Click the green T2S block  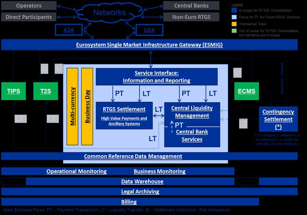tap(46, 91)
